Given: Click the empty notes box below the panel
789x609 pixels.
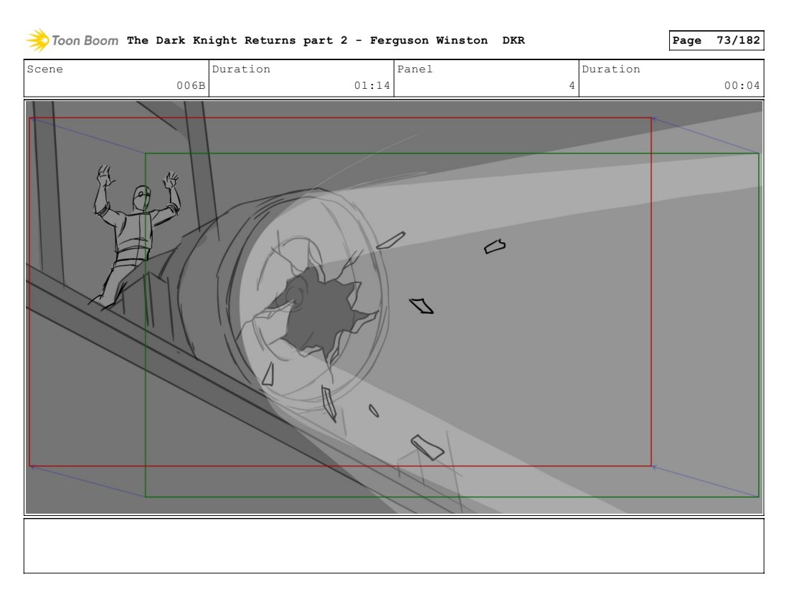Looking at the screenshot, I should (394, 546).
